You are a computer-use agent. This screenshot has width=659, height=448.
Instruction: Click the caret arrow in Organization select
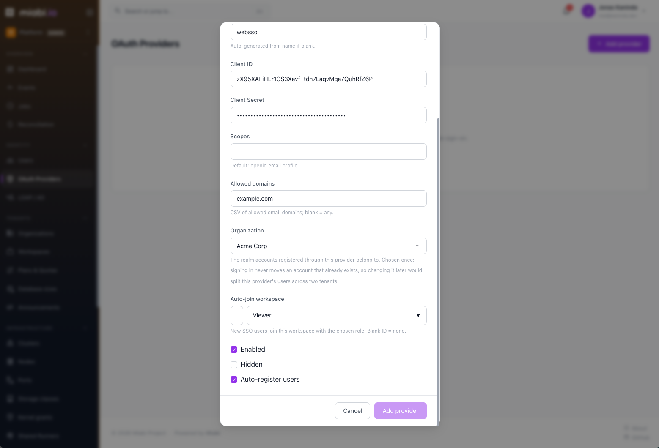pyautogui.click(x=417, y=246)
